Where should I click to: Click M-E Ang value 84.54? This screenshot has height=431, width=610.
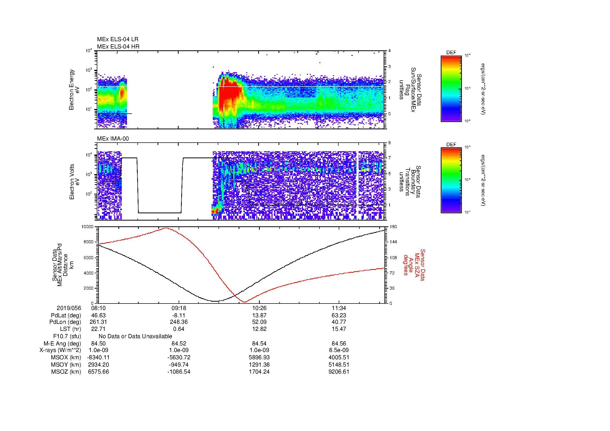pyautogui.click(x=259, y=343)
